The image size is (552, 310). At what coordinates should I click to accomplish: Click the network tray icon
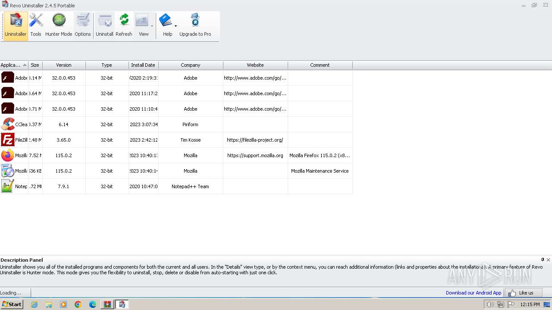tap(501, 304)
